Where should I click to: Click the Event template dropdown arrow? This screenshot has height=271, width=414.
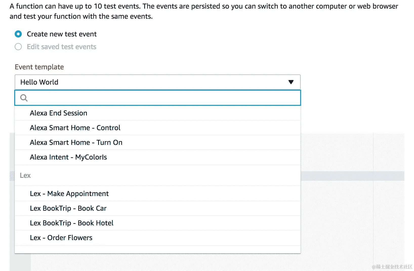[291, 82]
